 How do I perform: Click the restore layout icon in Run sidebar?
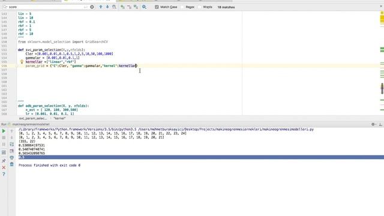tap(4, 152)
